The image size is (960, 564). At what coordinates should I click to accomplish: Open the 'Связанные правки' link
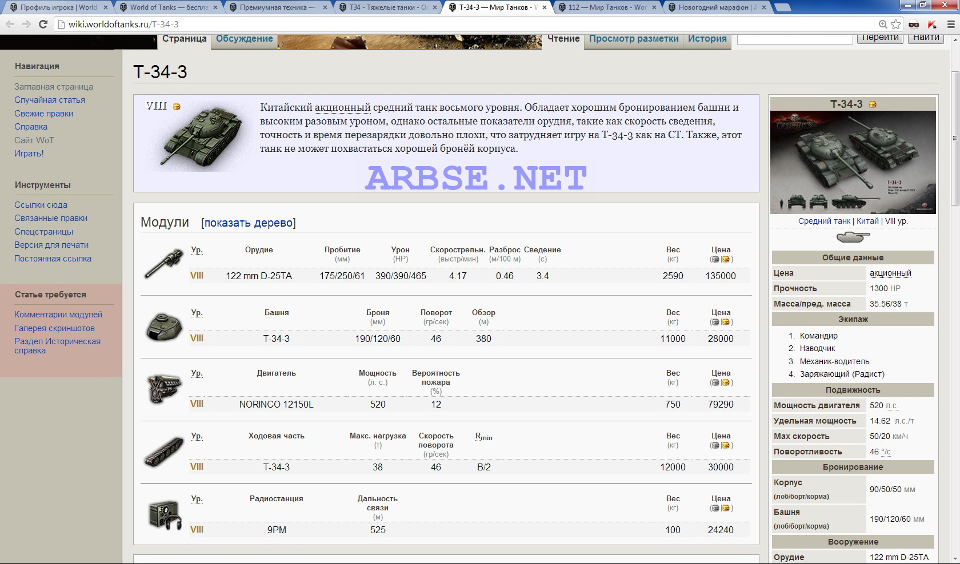(51, 218)
